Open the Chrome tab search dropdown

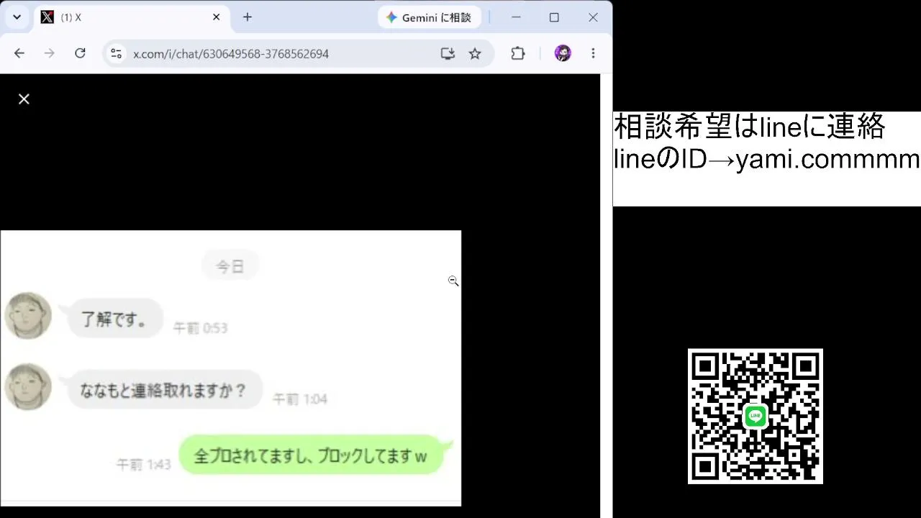pyautogui.click(x=17, y=17)
